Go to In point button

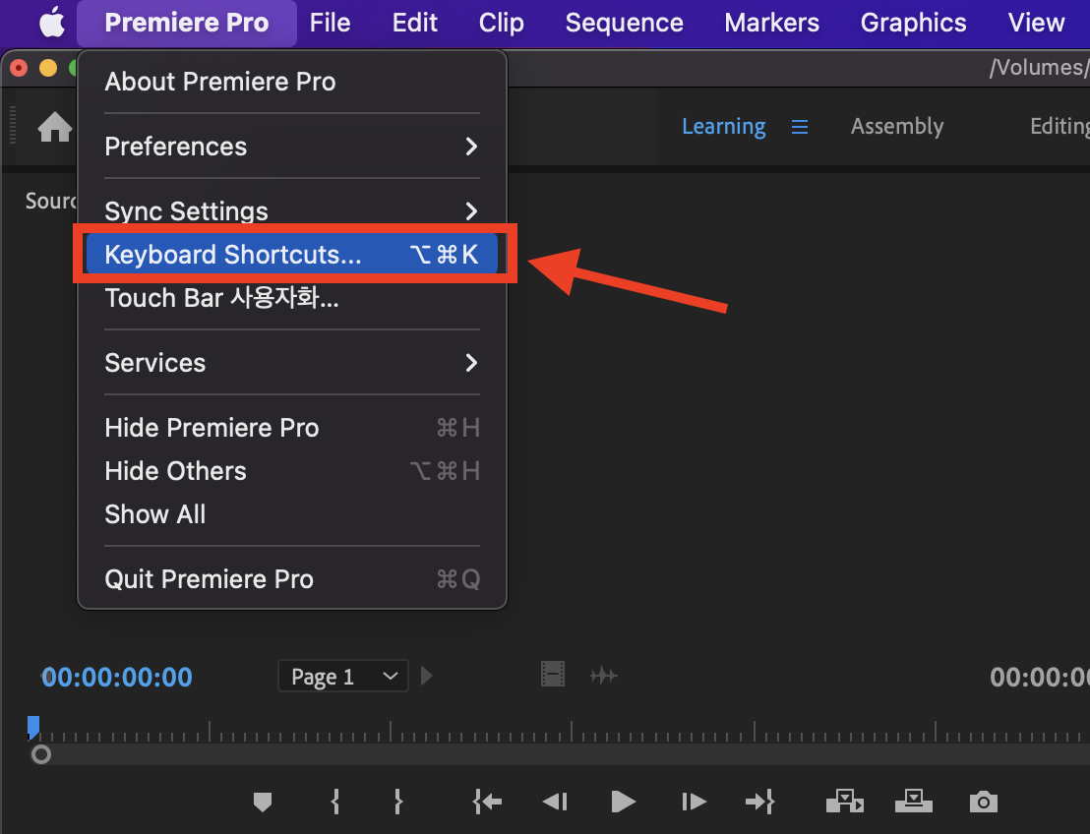tap(487, 802)
